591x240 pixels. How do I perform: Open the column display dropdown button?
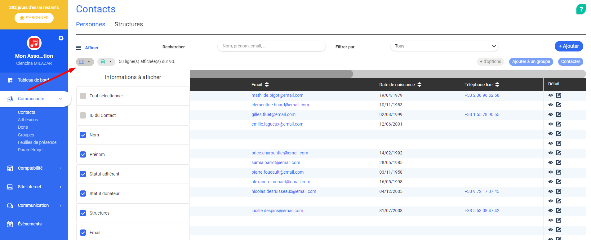pyautogui.click(x=85, y=62)
